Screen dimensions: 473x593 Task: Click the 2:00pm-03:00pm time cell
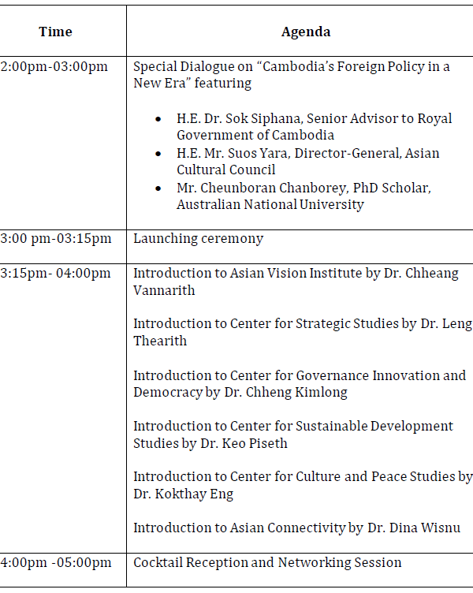pos(55,66)
